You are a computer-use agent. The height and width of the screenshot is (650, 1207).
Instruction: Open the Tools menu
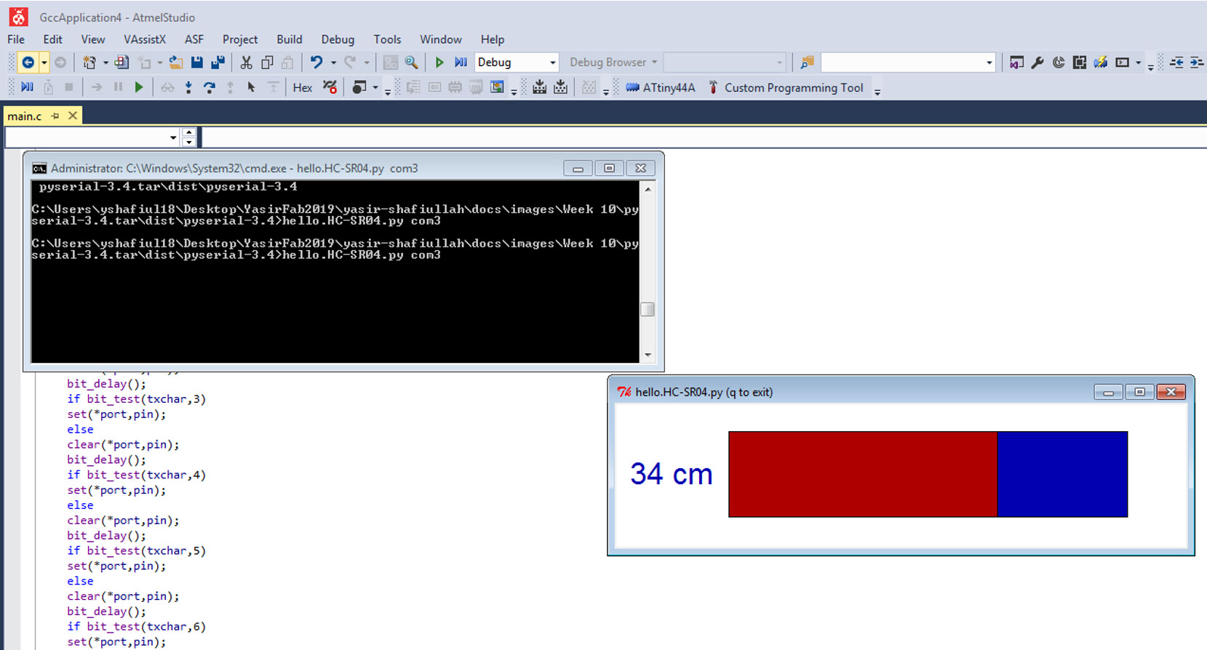(x=387, y=39)
